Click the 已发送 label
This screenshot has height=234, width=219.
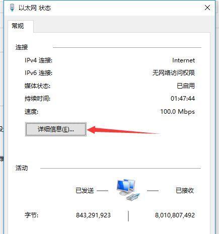(x=85, y=191)
